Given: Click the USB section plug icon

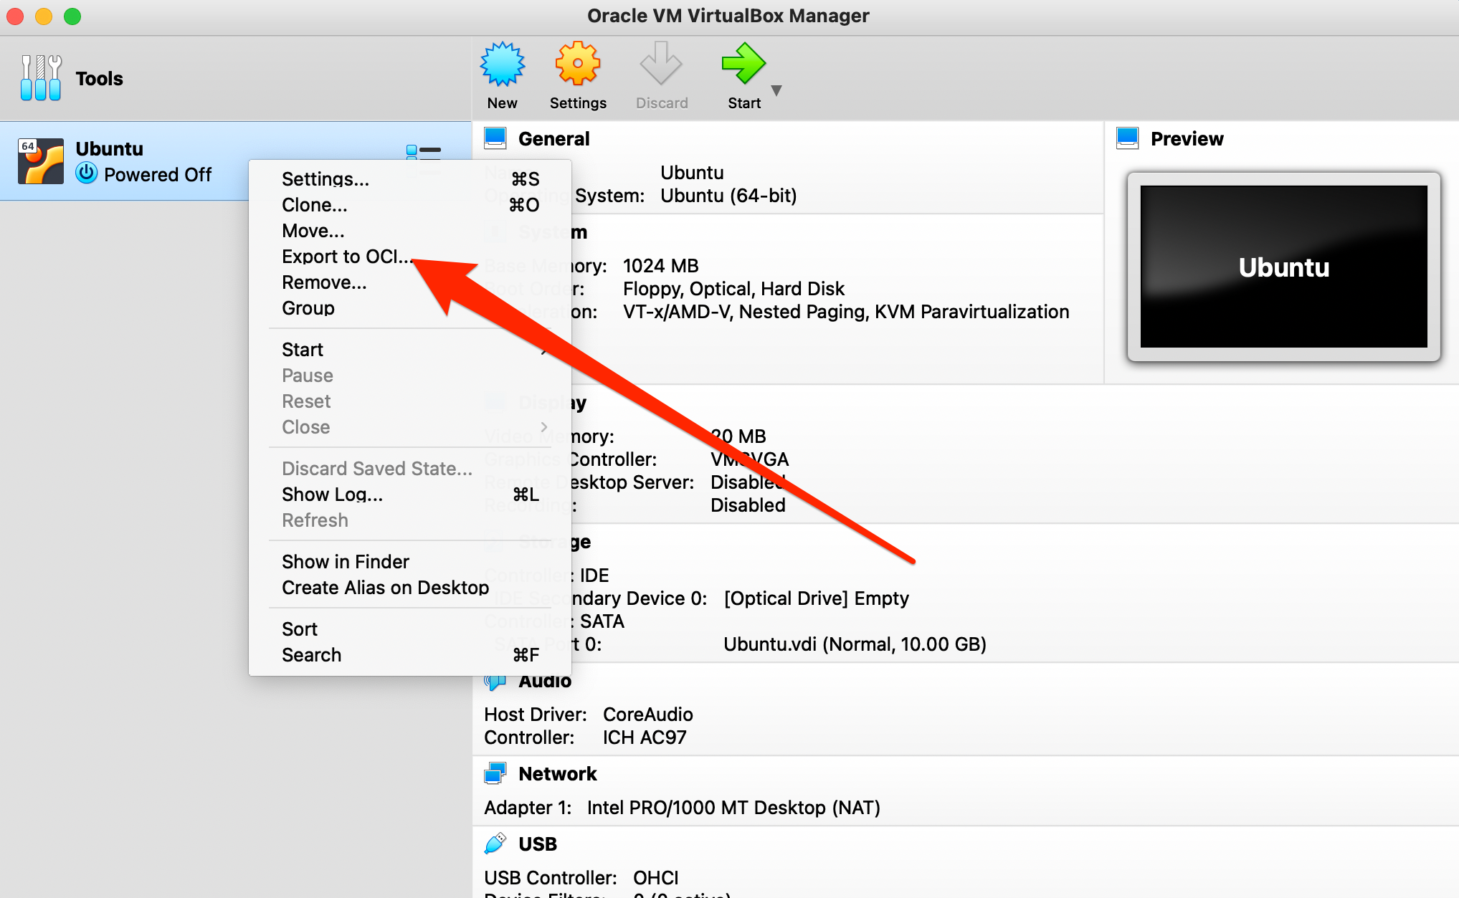Looking at the screenshot, I should tap(495, 844).
